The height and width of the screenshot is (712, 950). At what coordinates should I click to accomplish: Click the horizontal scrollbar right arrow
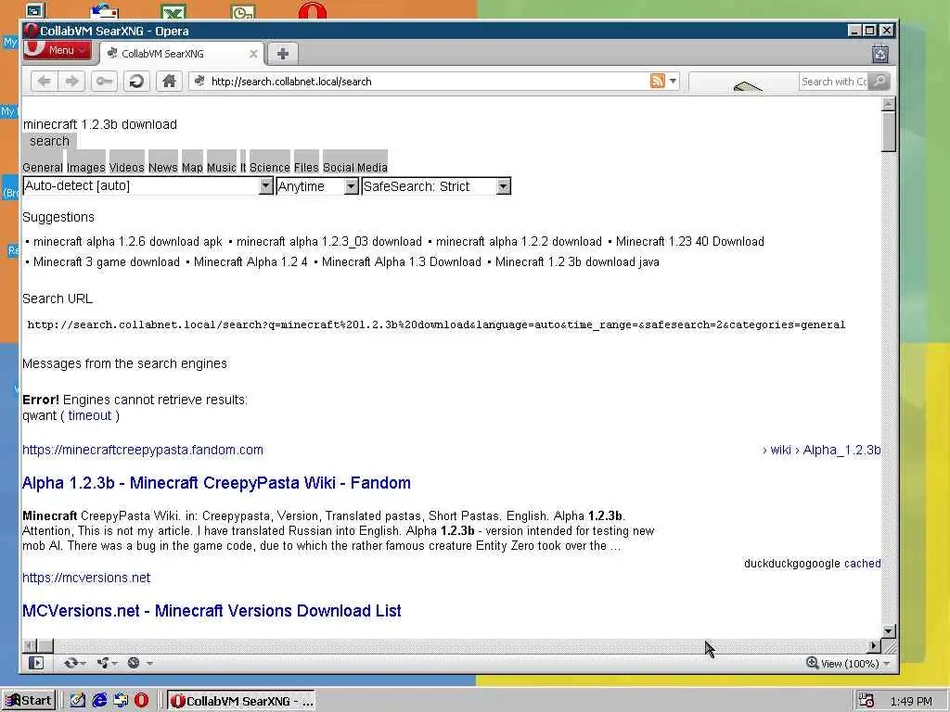[874, 646]
